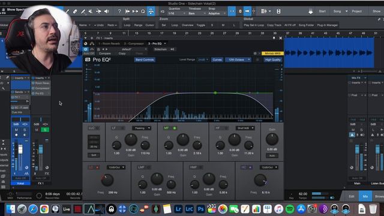Click the Auto gain button
The image size is (384, 216).
pos(272,155)
